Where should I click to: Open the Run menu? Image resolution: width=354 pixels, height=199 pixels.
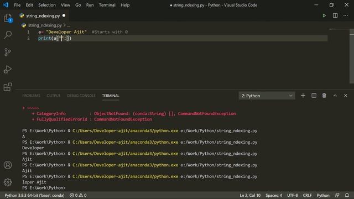pyautogui.click(x=90, y=5)
